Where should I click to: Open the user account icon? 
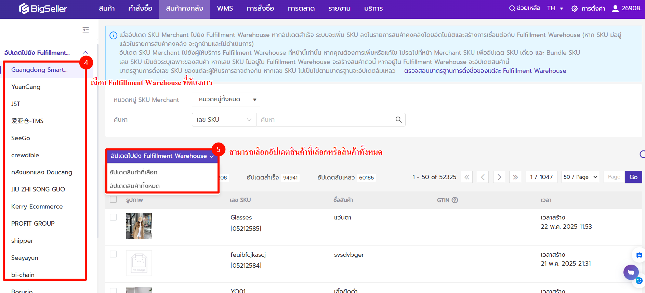click(615, 9)
